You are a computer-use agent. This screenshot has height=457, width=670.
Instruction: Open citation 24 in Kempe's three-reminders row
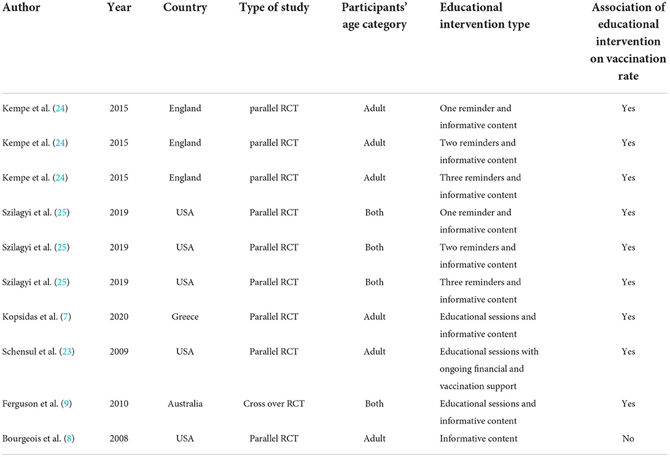pyautogui.click(x=60, y=178)
